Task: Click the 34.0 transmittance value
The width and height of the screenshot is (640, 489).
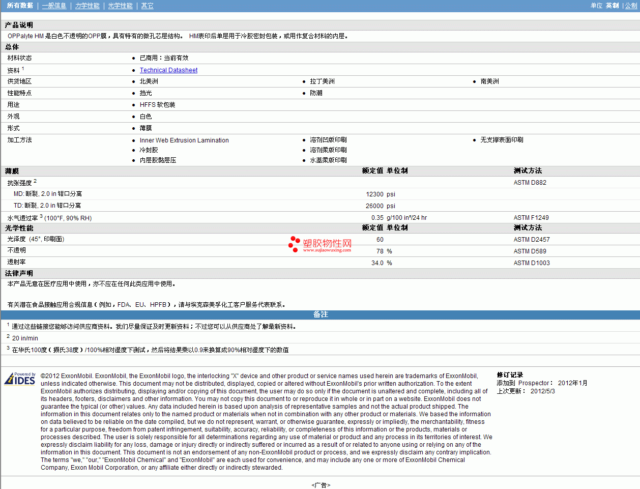Action: click(x=377, y=263)
